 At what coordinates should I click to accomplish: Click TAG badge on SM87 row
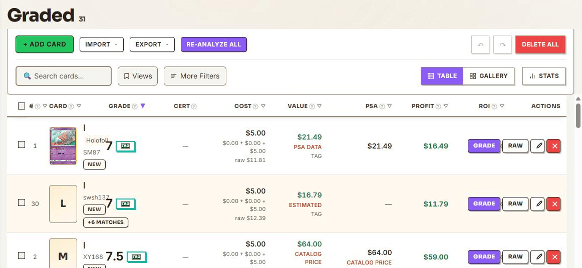click(x=126, y=146)
